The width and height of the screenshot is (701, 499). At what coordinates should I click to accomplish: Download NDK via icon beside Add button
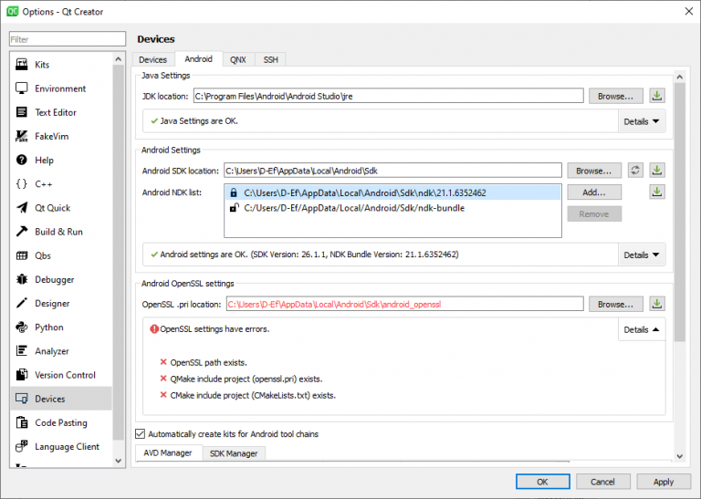point(657,192)
